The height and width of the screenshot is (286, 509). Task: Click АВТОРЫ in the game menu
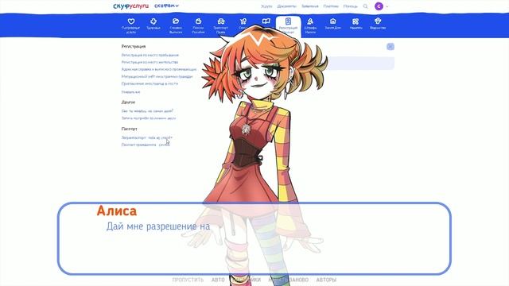click(x=326, y=280)
